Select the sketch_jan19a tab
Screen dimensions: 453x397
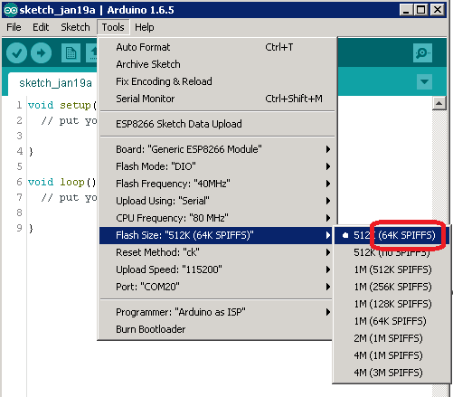pos(55,83)
